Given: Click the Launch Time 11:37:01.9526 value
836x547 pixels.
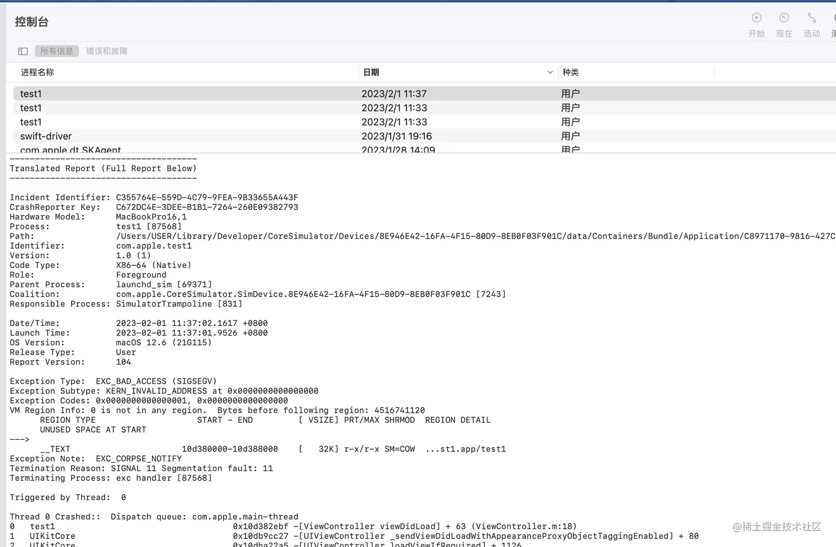Looking at the screenshot, I should tap(192, 333).
